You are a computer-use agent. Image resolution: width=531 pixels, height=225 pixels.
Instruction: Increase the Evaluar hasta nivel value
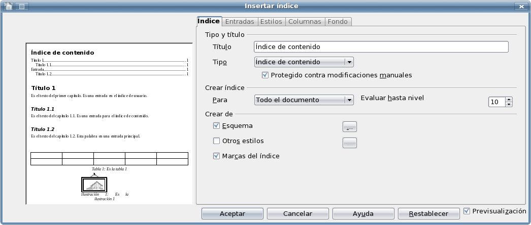(x=509, y=99)
